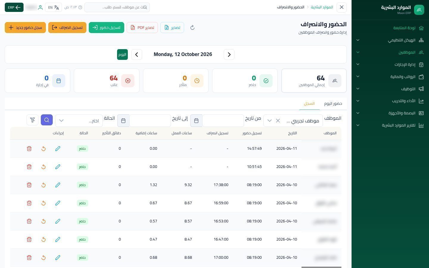The width and height of the screenshot is (429, 268).
Task: Click the green تسجيل حضور button
Action: pos(106,28)
